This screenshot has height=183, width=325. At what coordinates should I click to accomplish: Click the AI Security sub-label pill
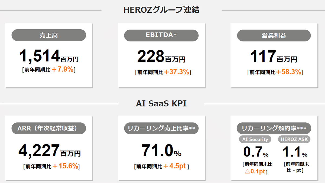[255, 139]
